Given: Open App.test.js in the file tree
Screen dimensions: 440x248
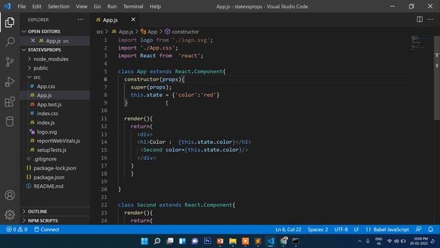Looking at the screenshot, I should pyautogui.click(x=49, y=104).
